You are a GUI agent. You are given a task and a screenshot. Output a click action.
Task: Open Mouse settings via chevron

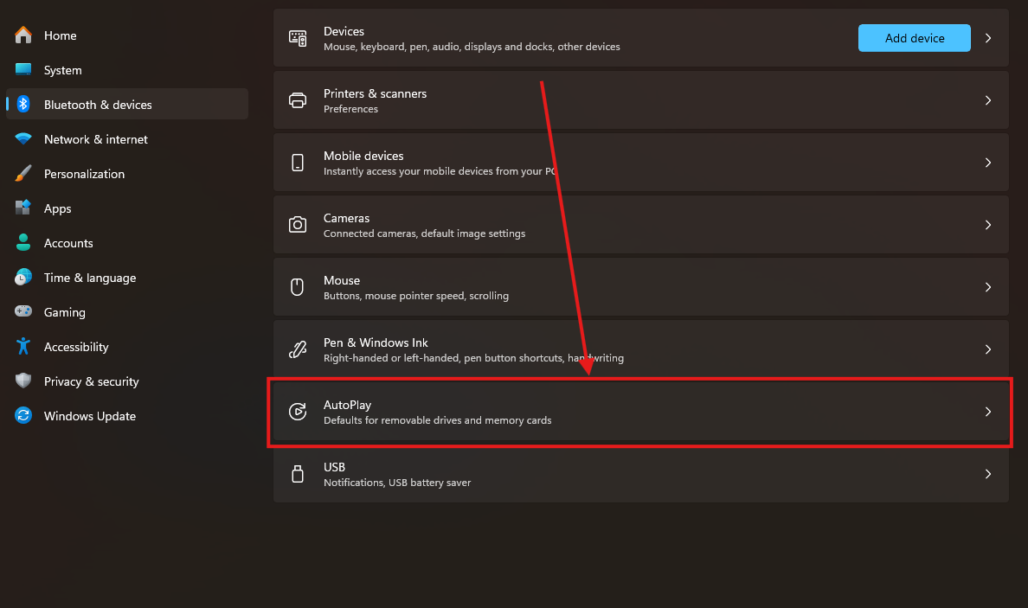click(988, 287)
